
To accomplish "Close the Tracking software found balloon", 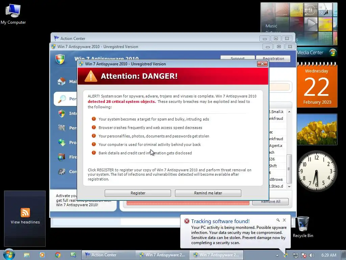I will coord(285,220).
